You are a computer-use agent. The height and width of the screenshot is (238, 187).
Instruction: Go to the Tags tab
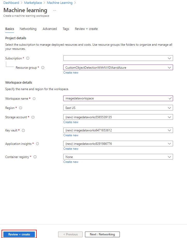66,29
